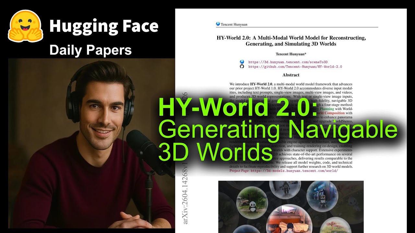The width and height of the screenshot is (415, 233).
Task: Click the Tencent Hunyuan logo in paper header
Action: coord(218,24)
